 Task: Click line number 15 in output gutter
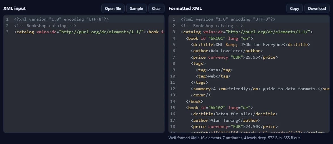(x=173, y=108)
